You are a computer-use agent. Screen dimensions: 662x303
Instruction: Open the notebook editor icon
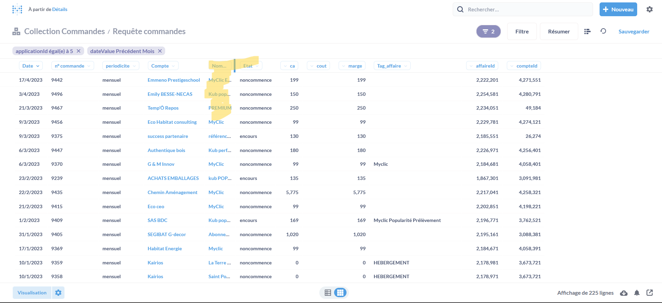pyautogui.click(x=588, y=31)
